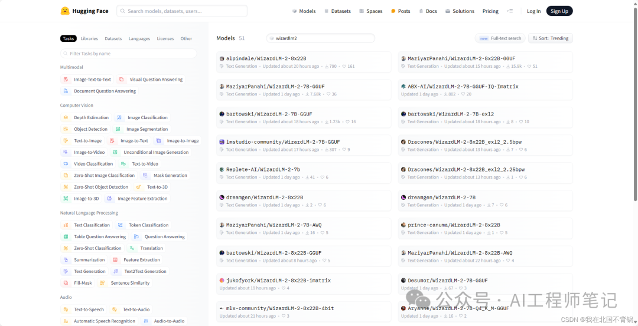The image size is (638, 326).
Task: Open Desumor/WizardLM-2-7B-GGUF model
Action: pos(485,284)
